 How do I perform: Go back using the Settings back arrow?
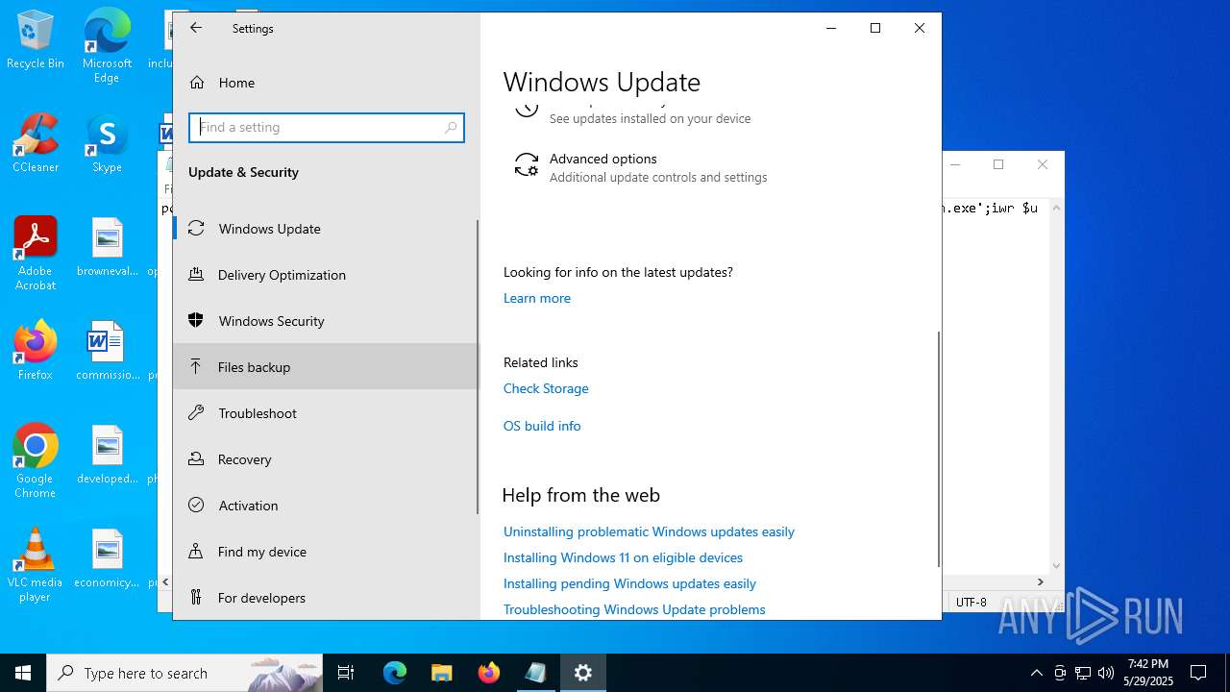pyautogui.click(x=196, y=28)
